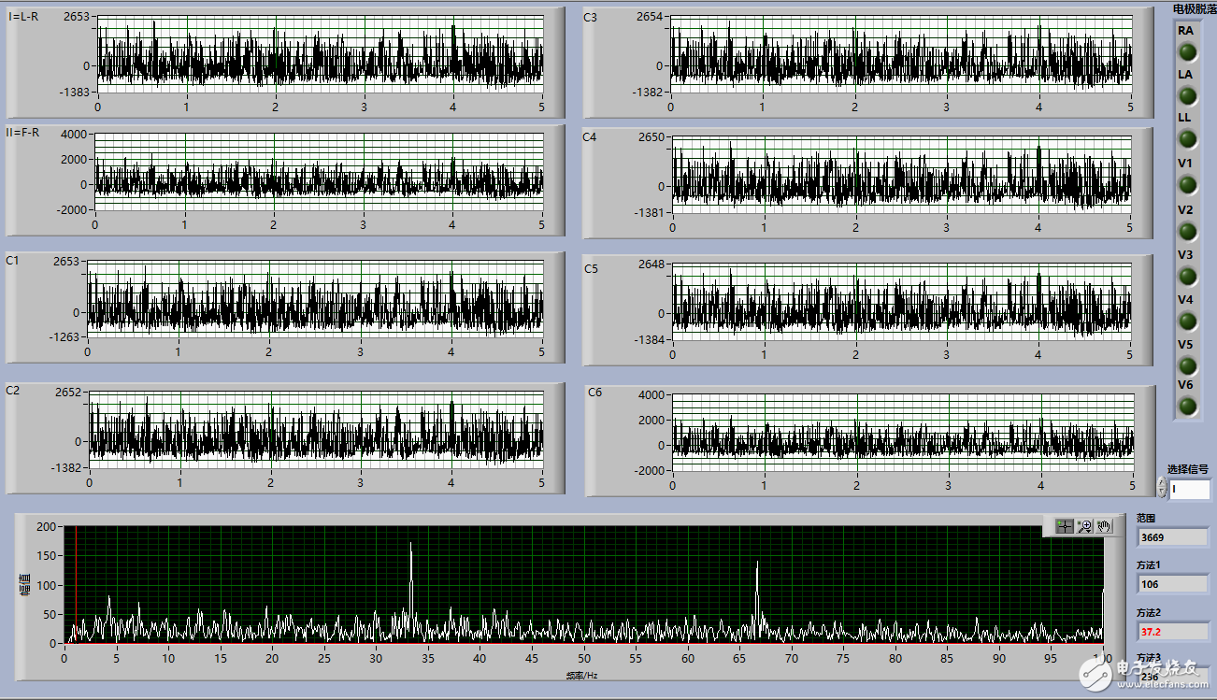Click the '范围' label
The image size is (1217, 700).
click(x=1147, y=518)
